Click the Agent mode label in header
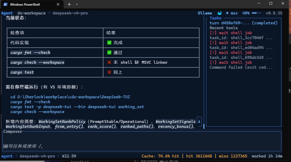 click(x=7, y=13)
